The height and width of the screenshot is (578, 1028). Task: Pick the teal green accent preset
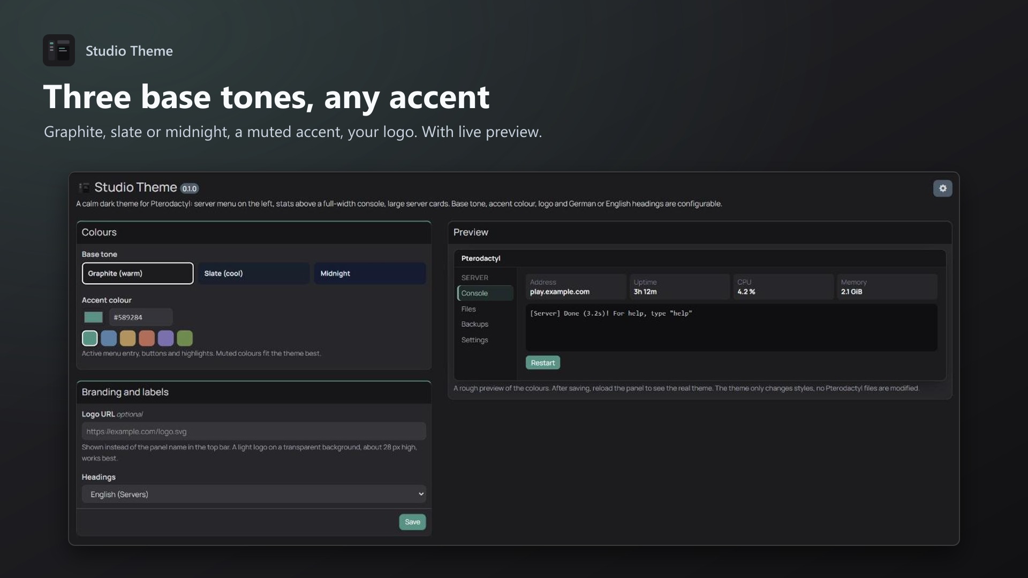(x=90, y=338)
